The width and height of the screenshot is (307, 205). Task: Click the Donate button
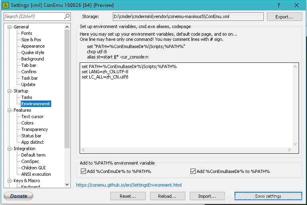(18, 196)
